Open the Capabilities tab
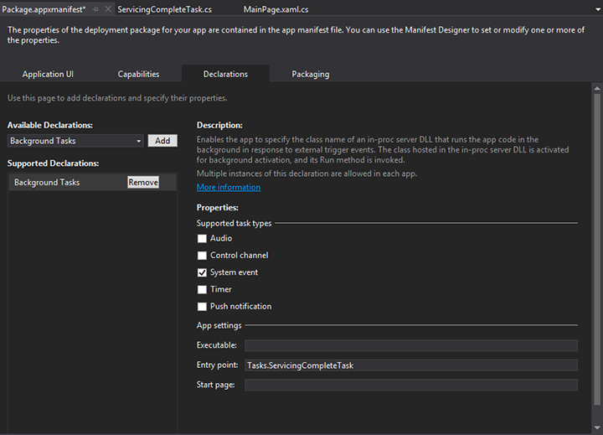Image resolution: width=603 pixels, height=435 pixels. point(138,74)
